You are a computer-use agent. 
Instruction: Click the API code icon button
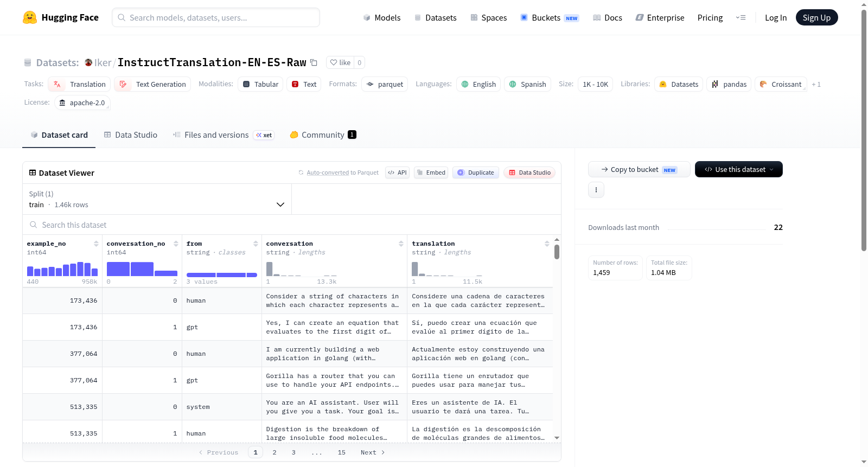[397, 172]
